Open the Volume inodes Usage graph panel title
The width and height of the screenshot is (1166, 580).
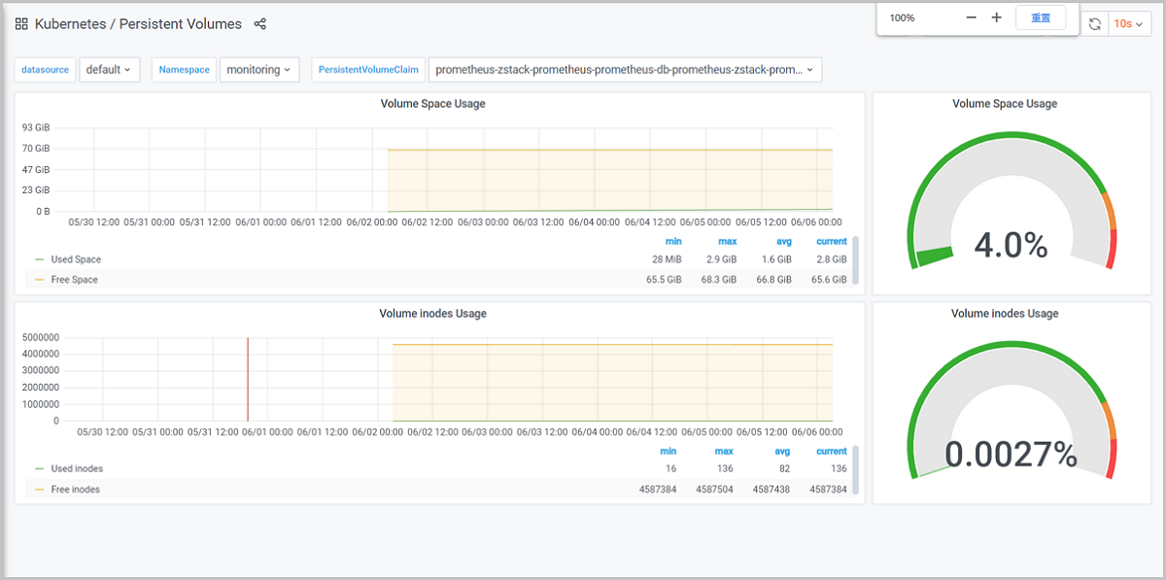pos(432,314)
